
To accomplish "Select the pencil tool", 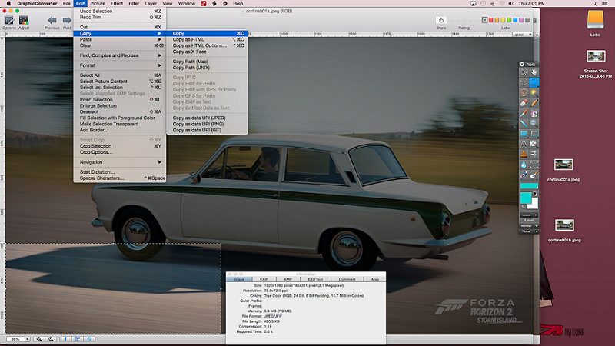I will 534,103.
